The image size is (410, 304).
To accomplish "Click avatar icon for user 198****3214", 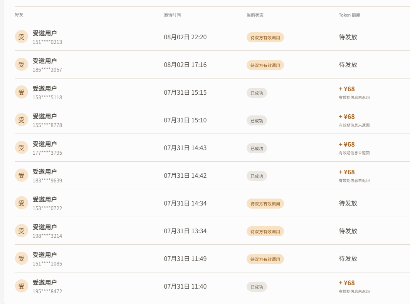I will pos(22,231).
